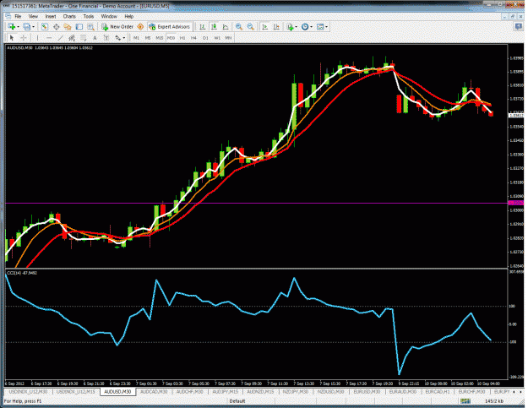The image size is (528, 408).
Task: Switch timeframe to M1
Action: coord(136,38)
